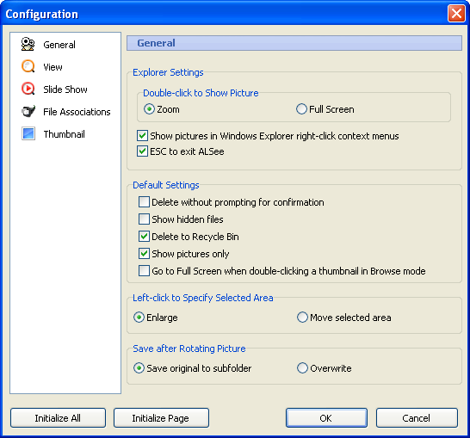Click the Initialize Page button
Viewport: 470px width, 438px height.
[161, 418]
